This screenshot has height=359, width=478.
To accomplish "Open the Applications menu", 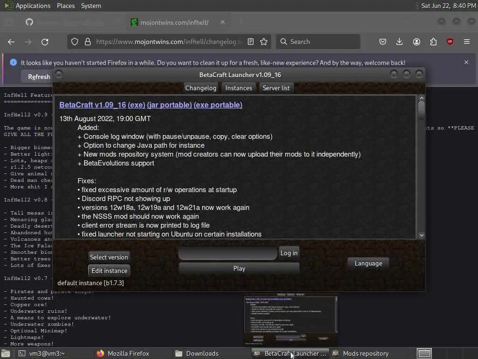I will point(33,6).
